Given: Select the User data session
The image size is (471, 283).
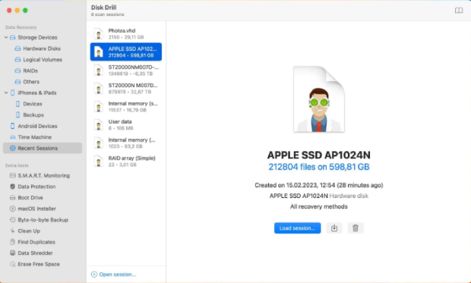Looking at the screenshot, I should coord(126,124).
